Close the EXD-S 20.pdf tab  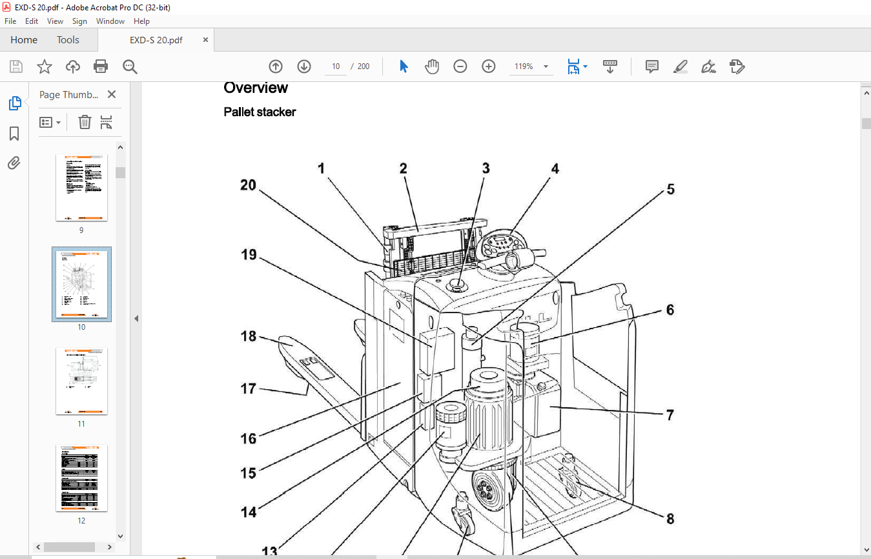coord(206,40)
